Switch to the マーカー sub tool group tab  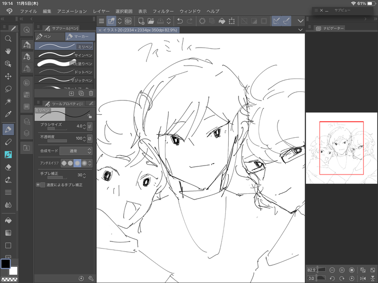pyautogui.click(x=80, y=36)
